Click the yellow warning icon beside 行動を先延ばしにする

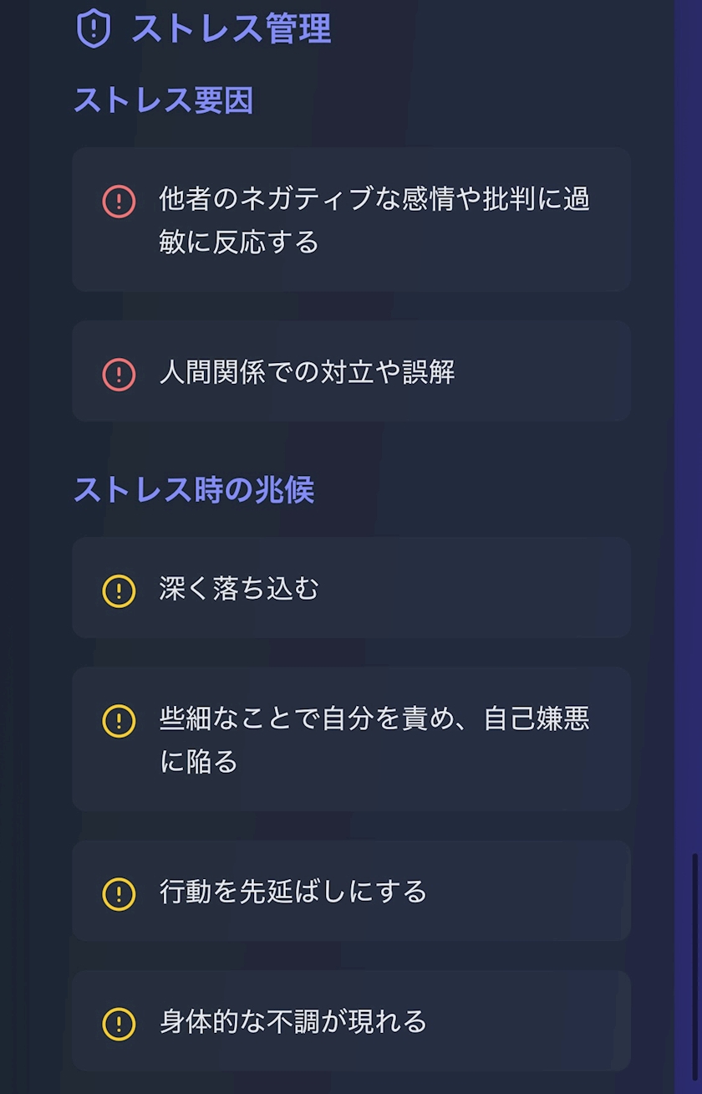point(119,893)
